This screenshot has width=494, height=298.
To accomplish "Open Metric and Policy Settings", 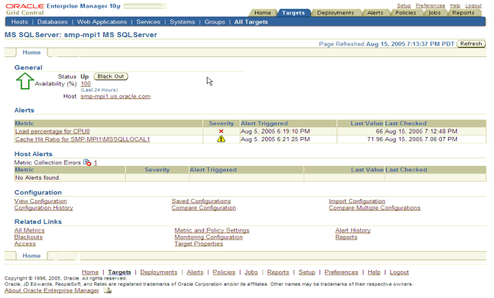I will tap(212, 231).
